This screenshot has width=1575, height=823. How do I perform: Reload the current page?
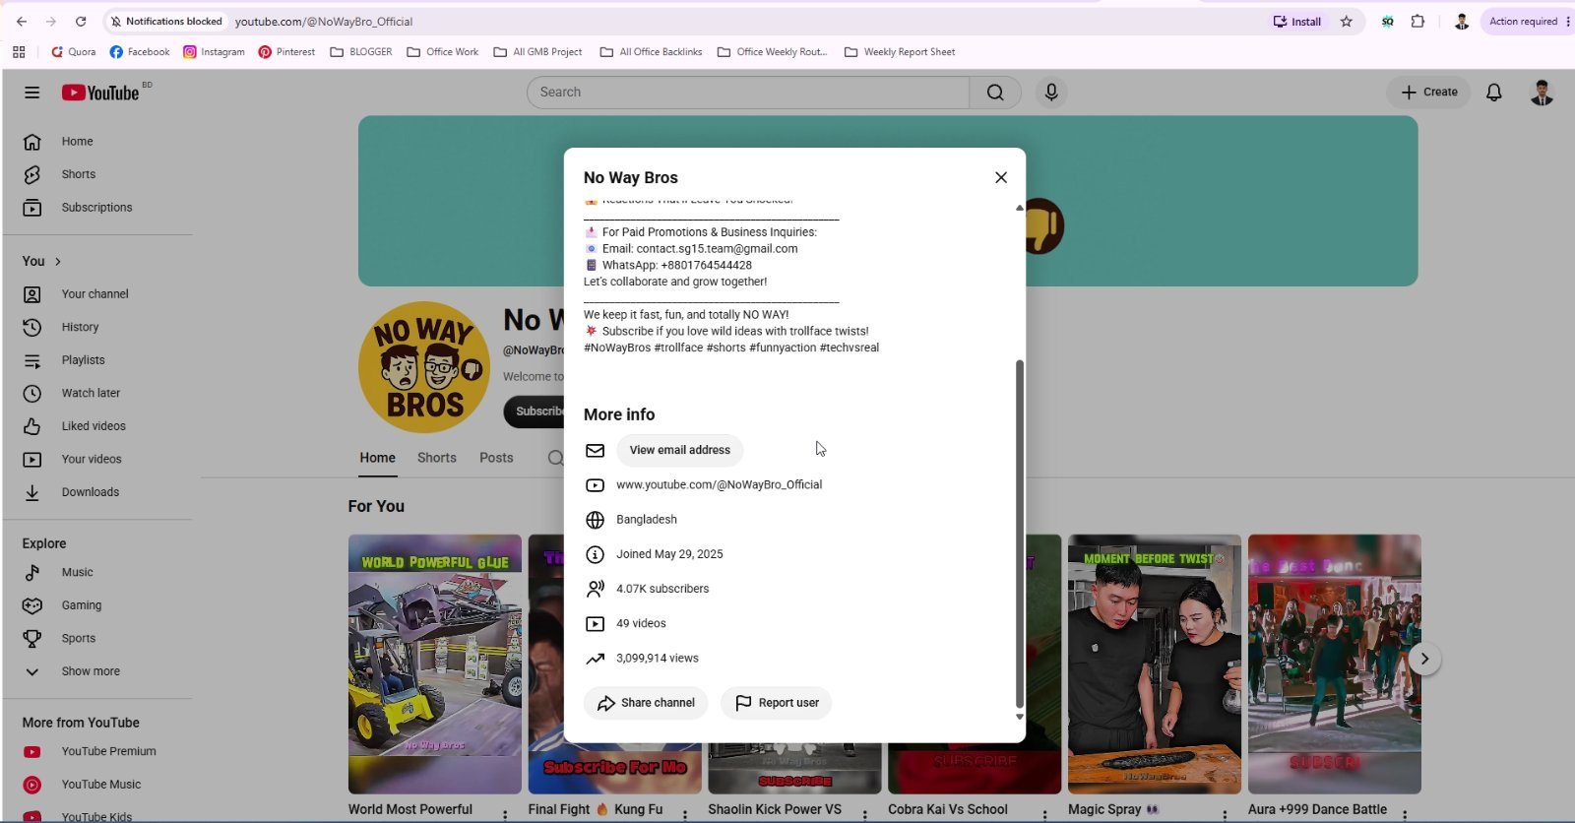(81, 22)
